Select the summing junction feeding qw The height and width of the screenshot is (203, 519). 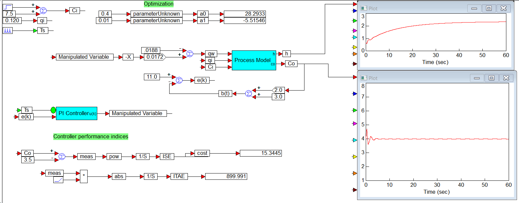point(190,54)
